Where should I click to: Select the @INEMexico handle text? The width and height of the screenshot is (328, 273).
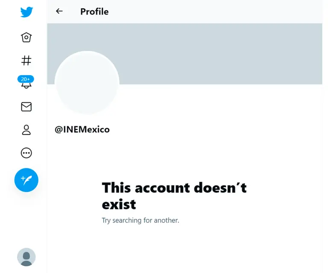coord(82,129)
